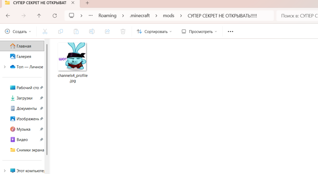Open Топ — Личное OneDrive item
The width and height of the screenshot is (318, 174).
26,67
